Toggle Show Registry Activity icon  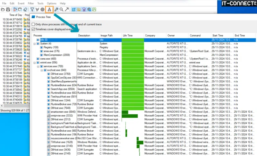click(x=74, y=10)
